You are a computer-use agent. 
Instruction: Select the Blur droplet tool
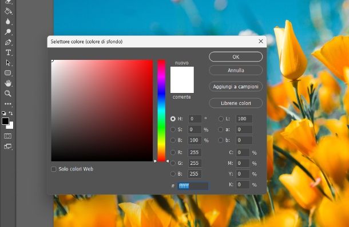[8, 22]
